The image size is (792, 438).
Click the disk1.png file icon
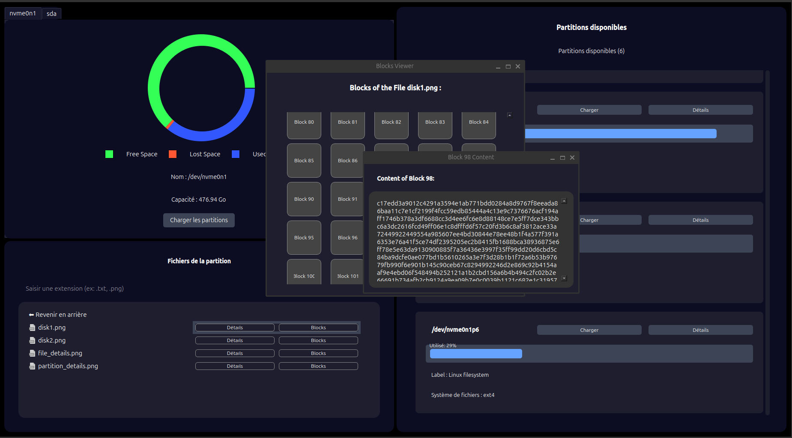32,328
